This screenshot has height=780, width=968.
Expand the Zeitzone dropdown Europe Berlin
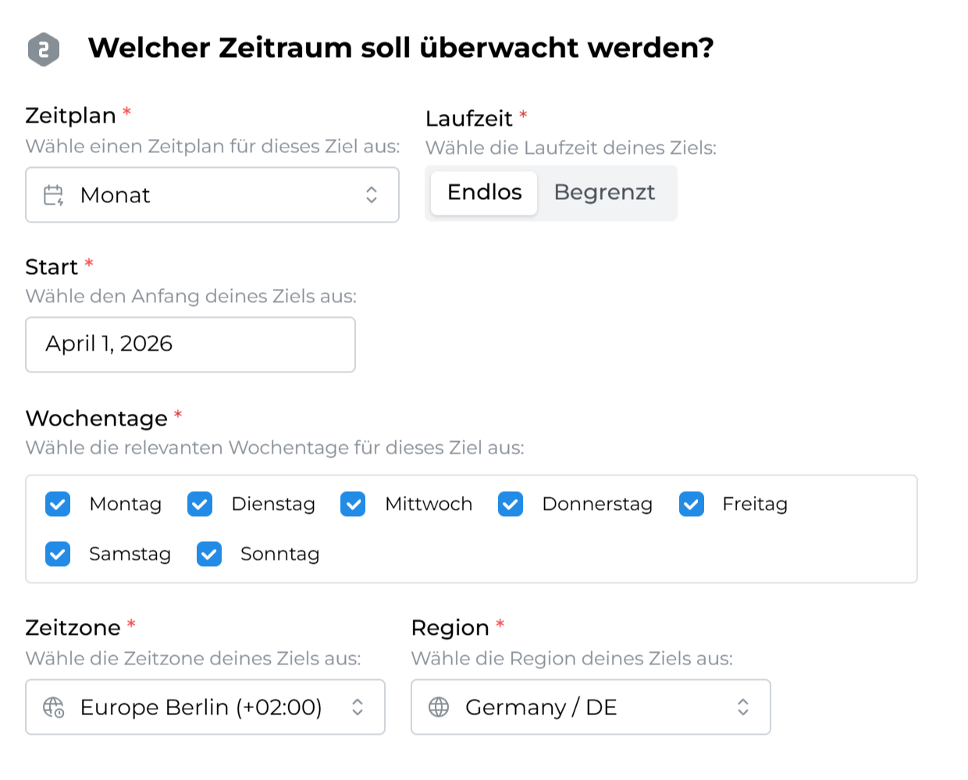(205, 707)
